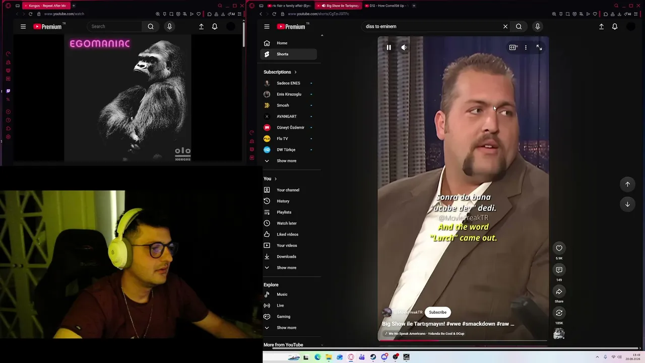Open the Smosh subscription channel
645x363 pixels.
click(x=289, y=105)
